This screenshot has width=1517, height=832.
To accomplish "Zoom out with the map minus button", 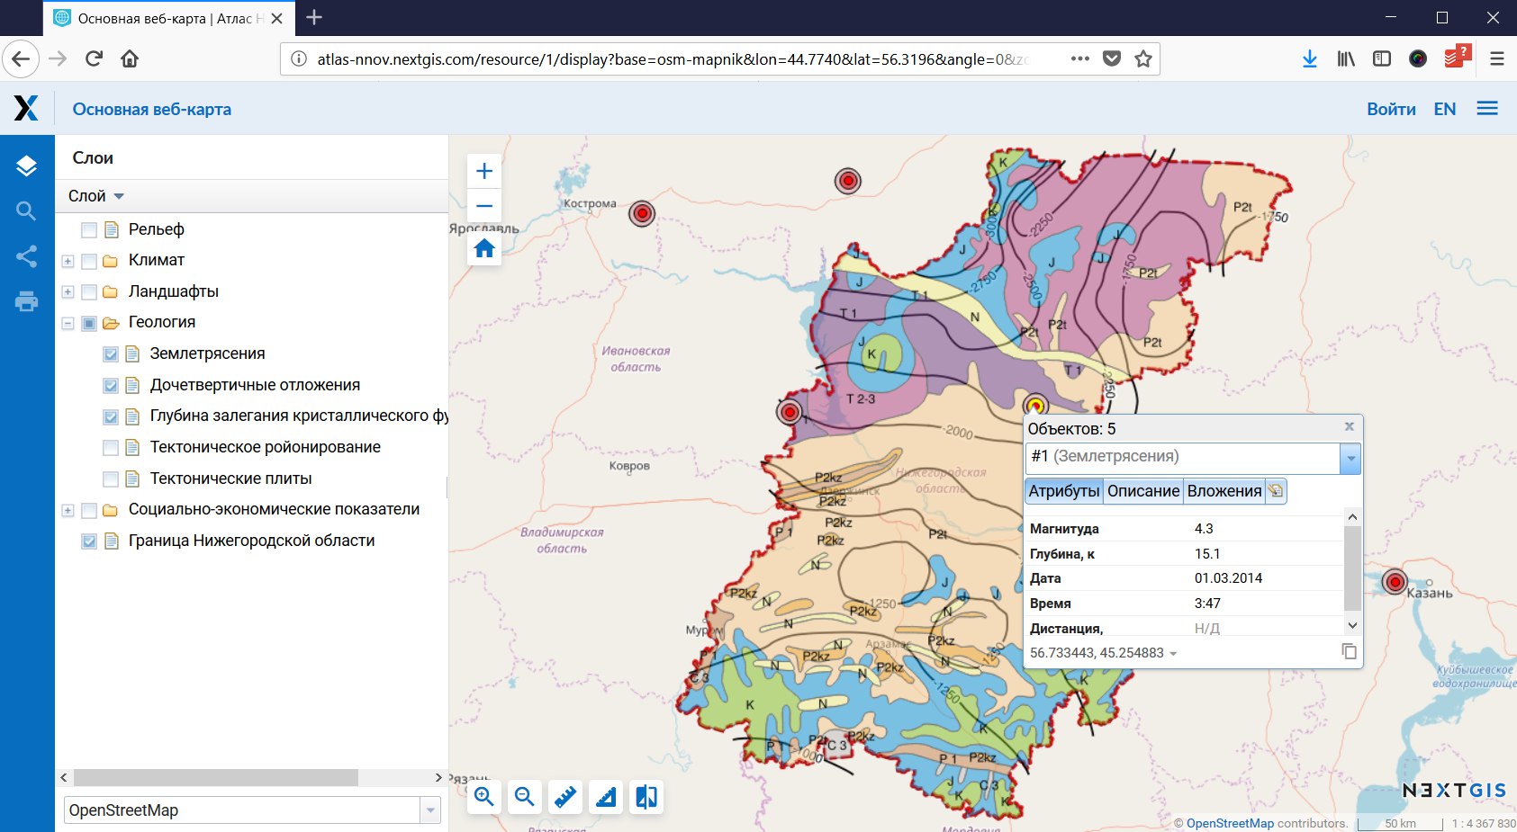I will click(x=484, y=206).
